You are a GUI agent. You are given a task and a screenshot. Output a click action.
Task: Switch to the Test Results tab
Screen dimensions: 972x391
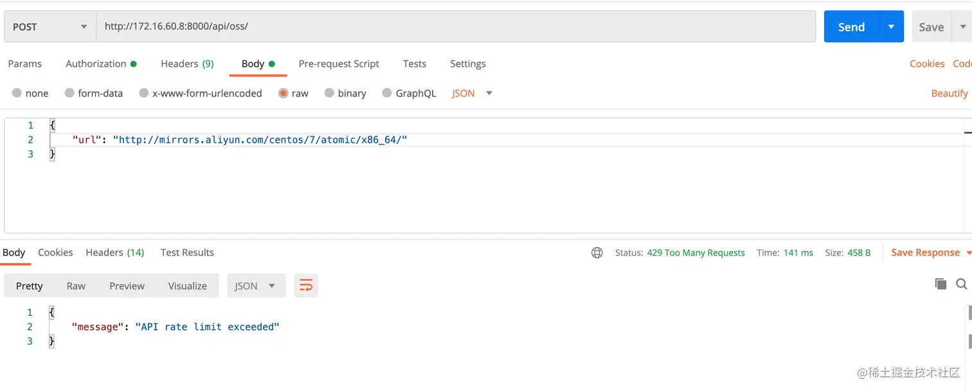187,253
